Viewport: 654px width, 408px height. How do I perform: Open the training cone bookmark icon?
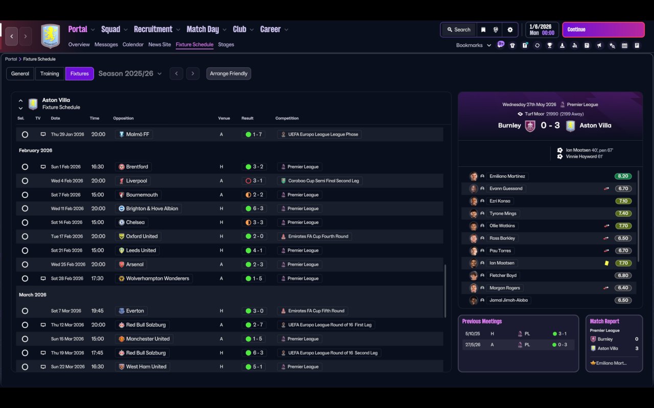pos(562,45)
